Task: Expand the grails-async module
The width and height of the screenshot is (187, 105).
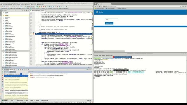Action: click(x=4, y=24)
